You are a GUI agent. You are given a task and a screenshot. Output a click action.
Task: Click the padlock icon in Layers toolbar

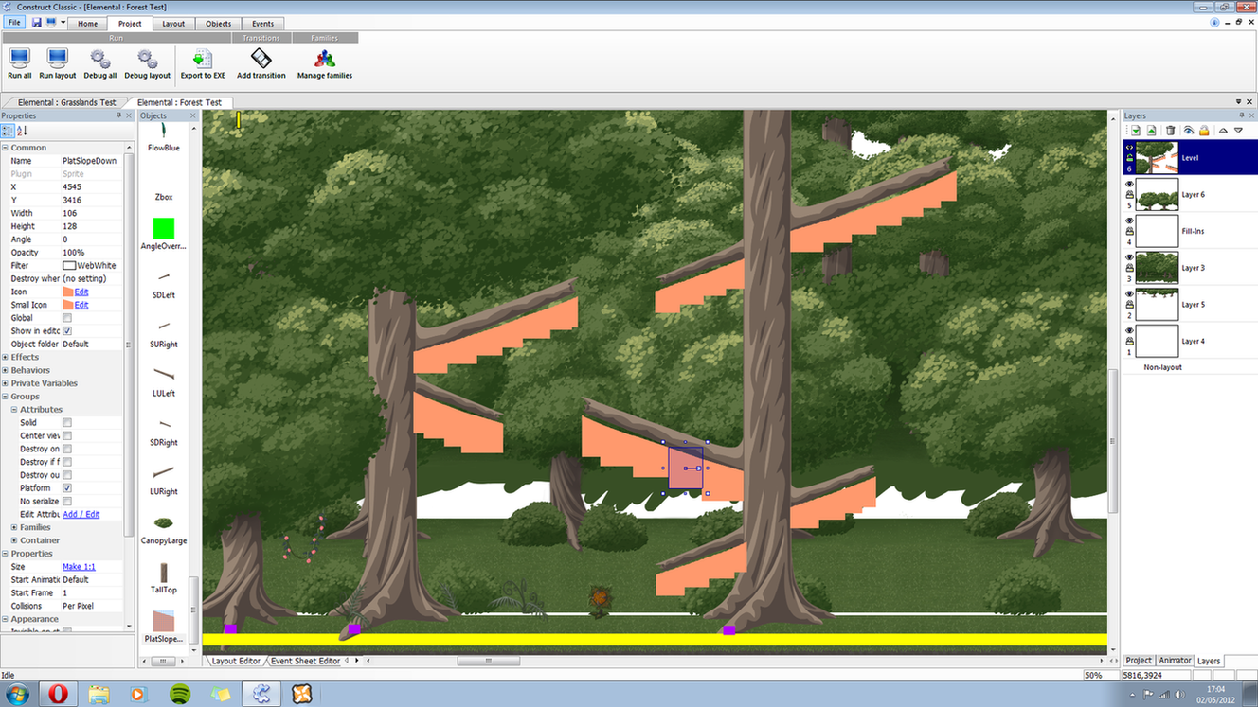(1204, 131)
